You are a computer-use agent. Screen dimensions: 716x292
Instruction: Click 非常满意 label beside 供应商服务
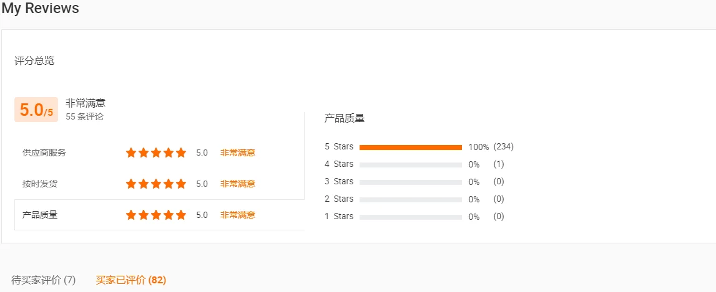(x=237, y=153)
